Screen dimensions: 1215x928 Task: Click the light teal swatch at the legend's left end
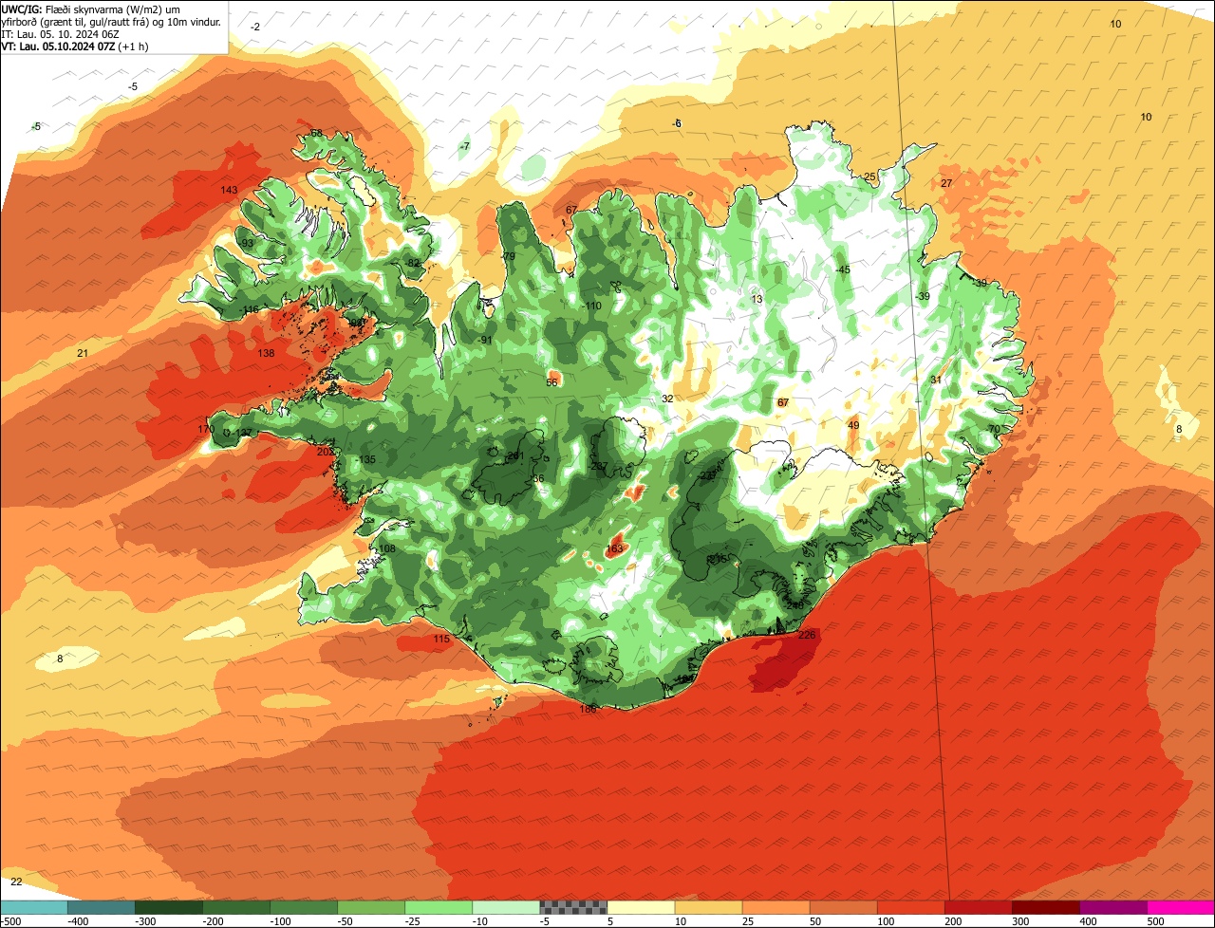point(33,907)
